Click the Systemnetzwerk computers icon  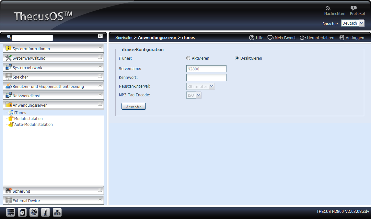coord(8,67)
